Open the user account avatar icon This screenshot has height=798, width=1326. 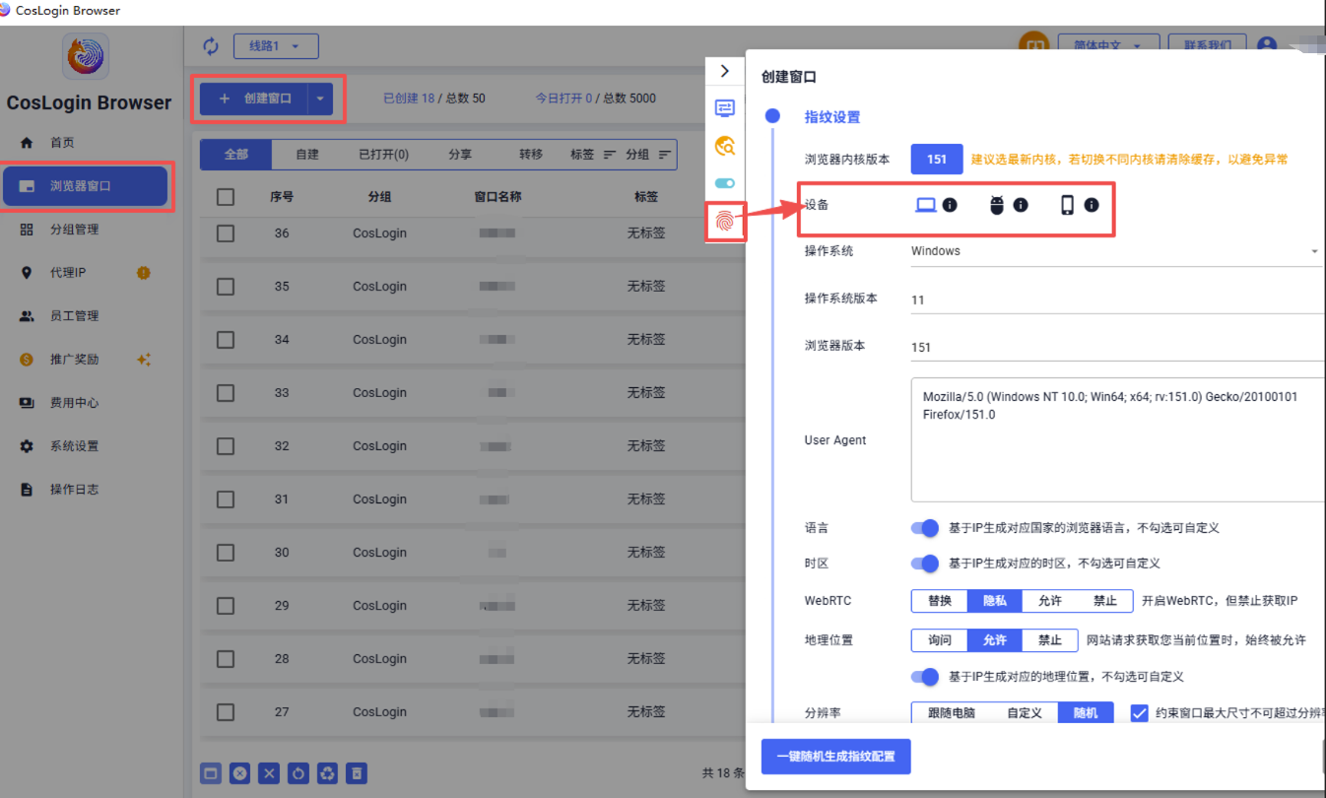coord(1267,46)
